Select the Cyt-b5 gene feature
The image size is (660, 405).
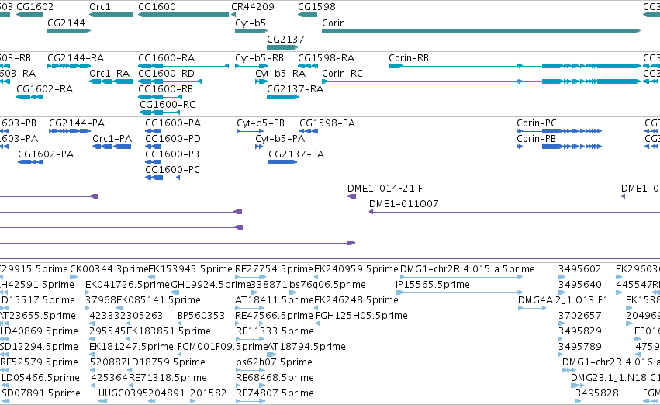(x=251, y=31)
